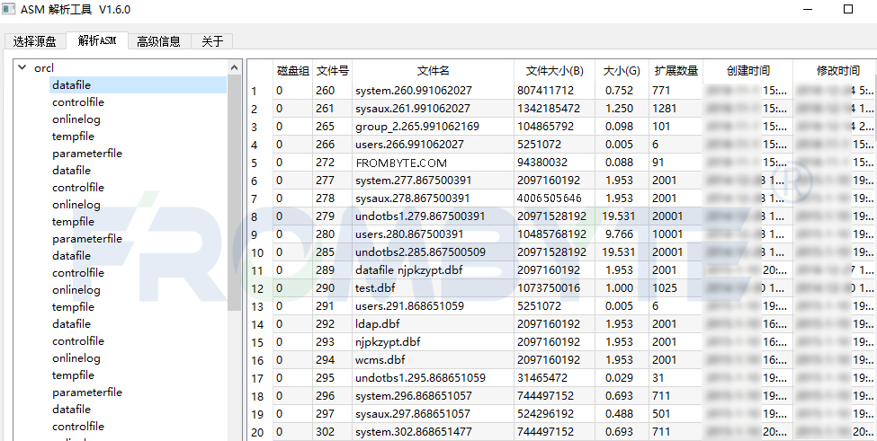Select row header number 7
The width and height of the screenshot is (877, 441).
(x=260, y=199)
